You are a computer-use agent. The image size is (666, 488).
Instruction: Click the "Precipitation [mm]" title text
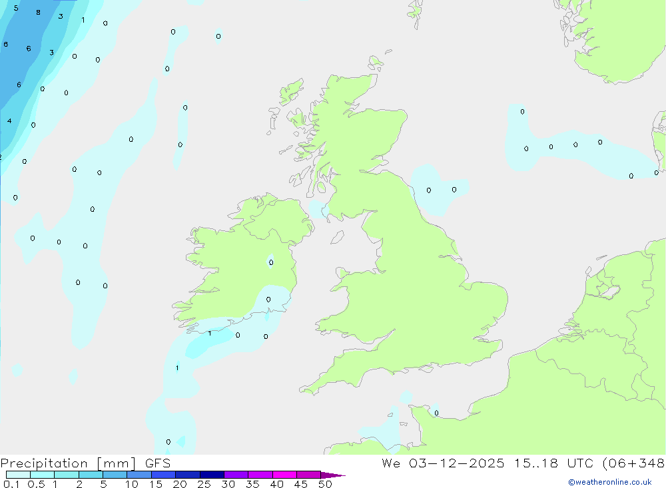coord(69,463)
